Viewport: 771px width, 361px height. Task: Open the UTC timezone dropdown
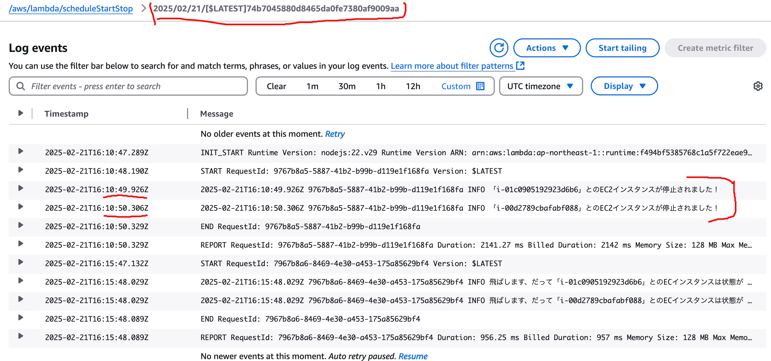pyautogui.click(x=540, y=86)
